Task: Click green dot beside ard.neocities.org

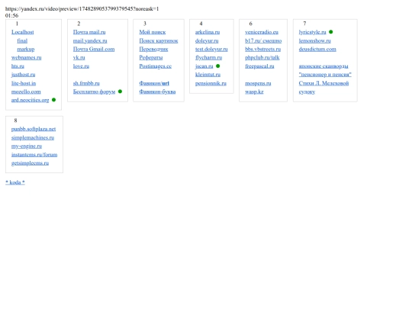Action: [x=53, y=100]
